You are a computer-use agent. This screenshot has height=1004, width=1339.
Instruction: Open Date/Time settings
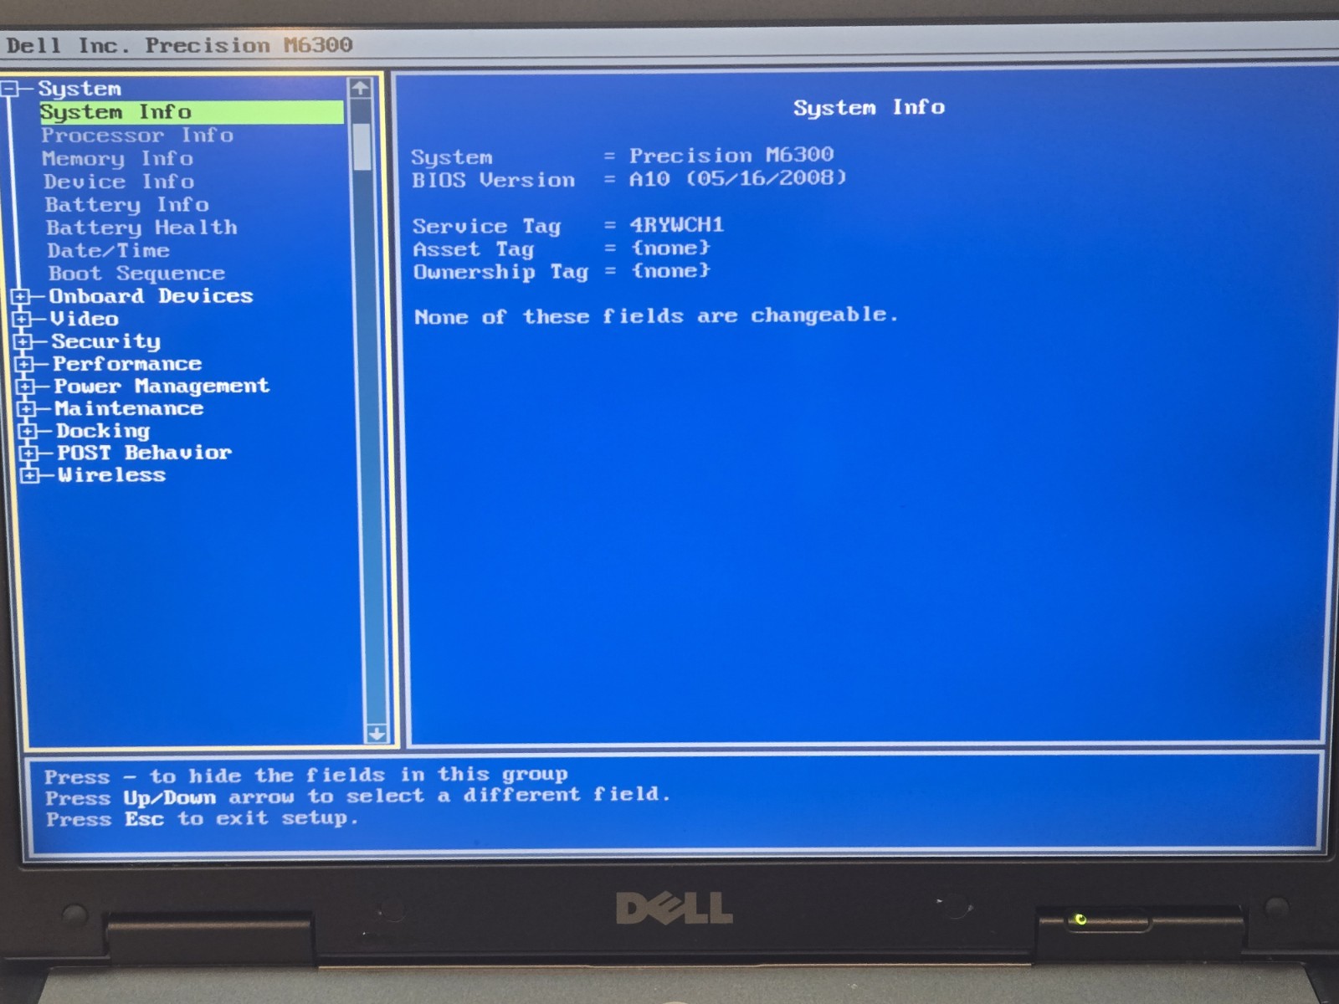tap(108, 250)
